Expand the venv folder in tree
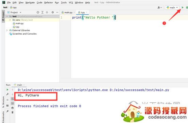The width and height of the screenshot is (188, 123). (10, 20)
